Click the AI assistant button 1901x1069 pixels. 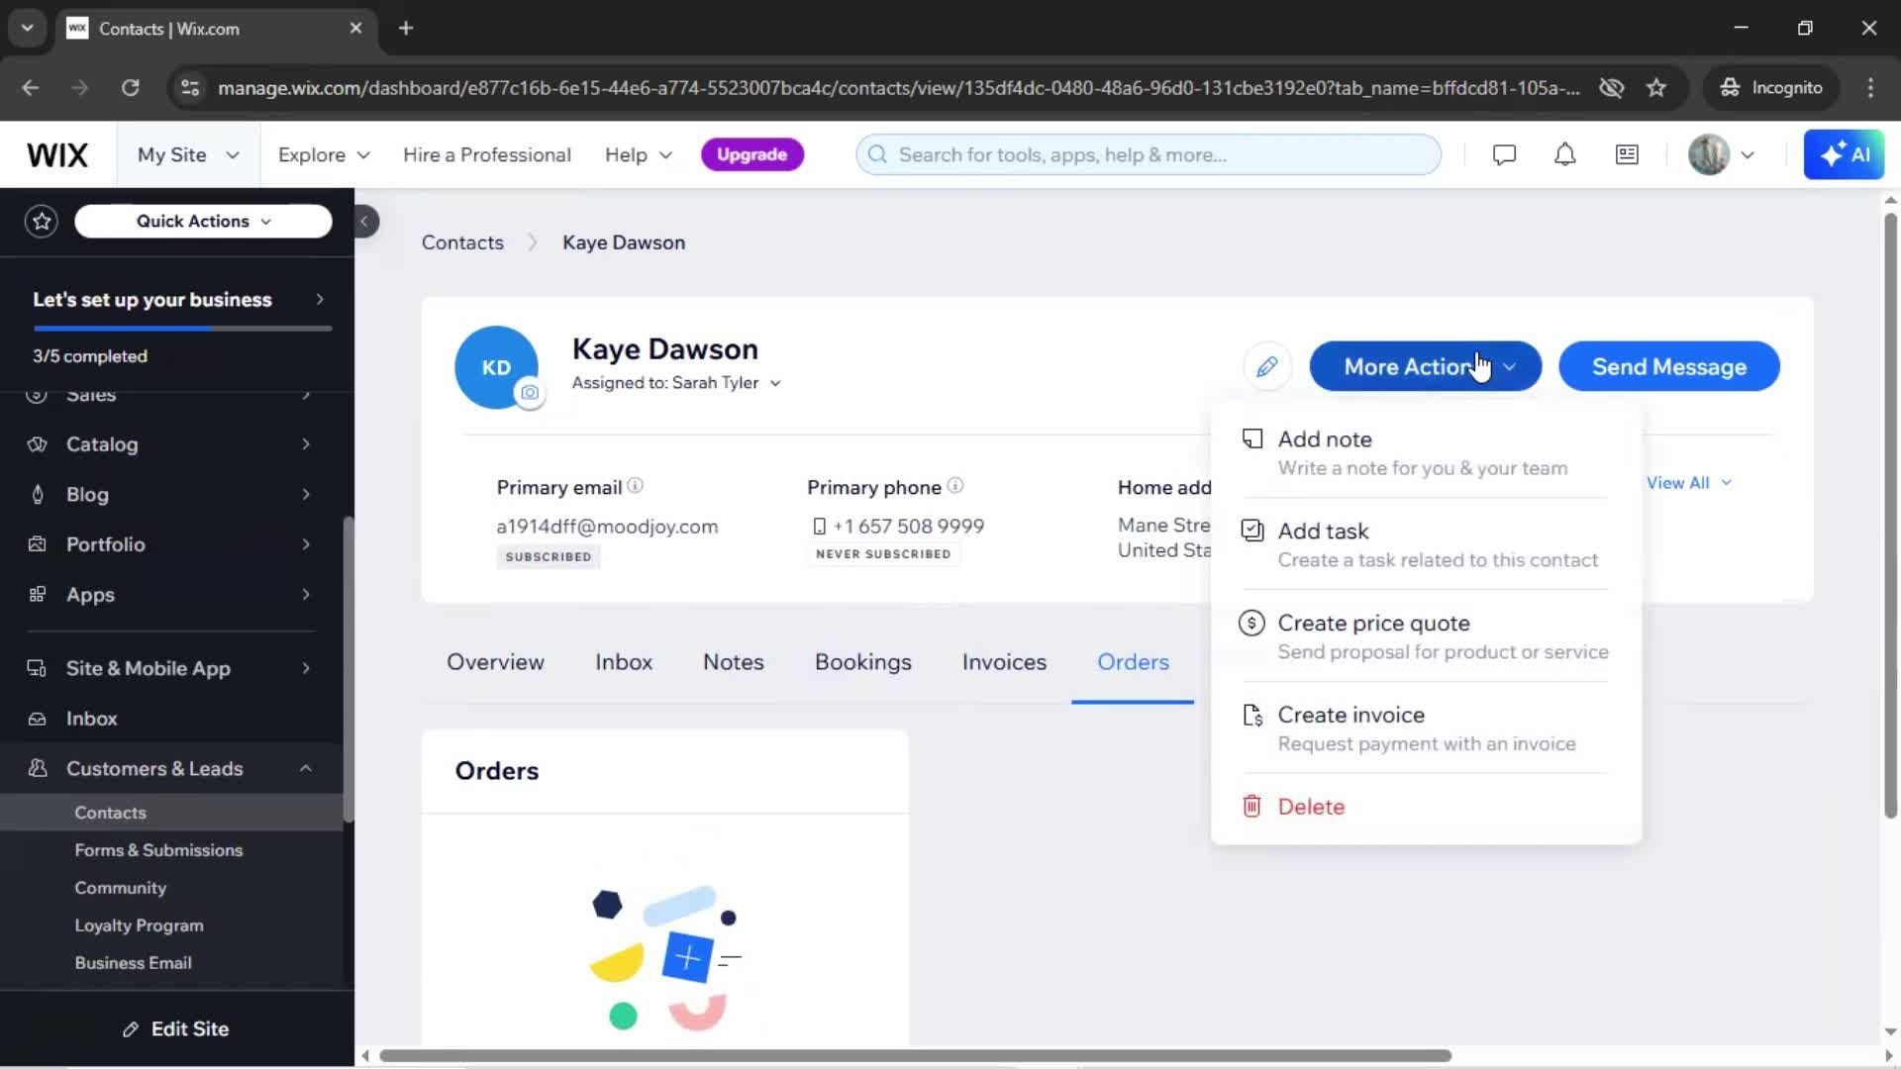click(x=1844, y=155)
